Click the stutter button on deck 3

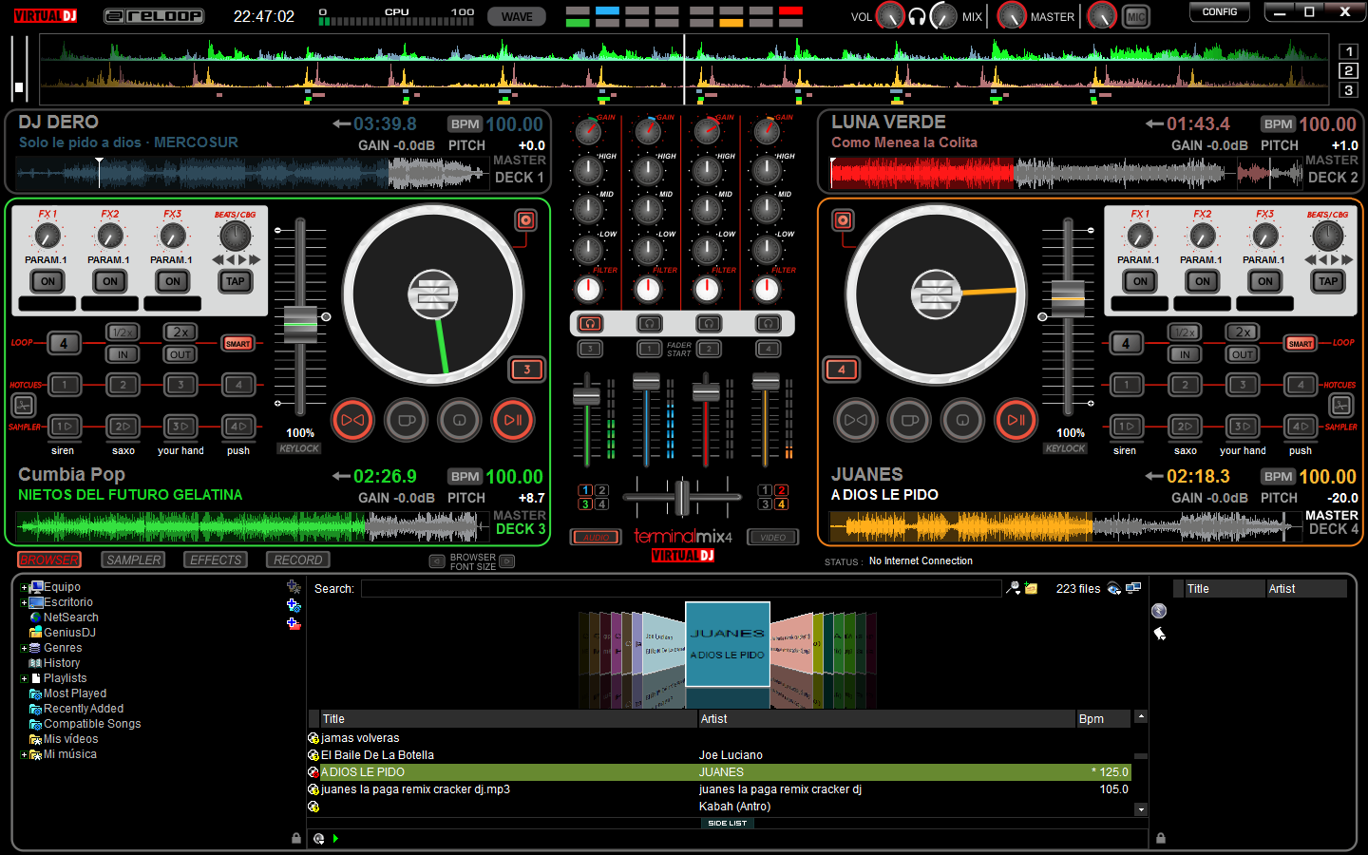click(407, 420)
